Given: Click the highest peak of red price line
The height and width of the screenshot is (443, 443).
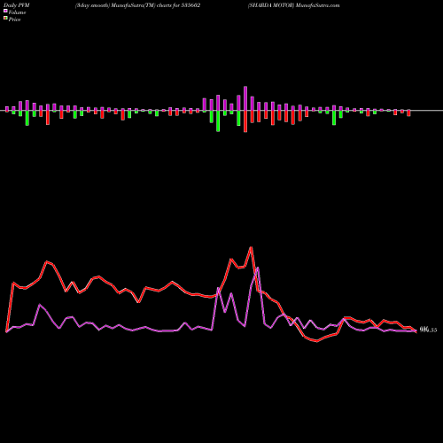Looking at the screenshot, I should (x=251, y=247).
